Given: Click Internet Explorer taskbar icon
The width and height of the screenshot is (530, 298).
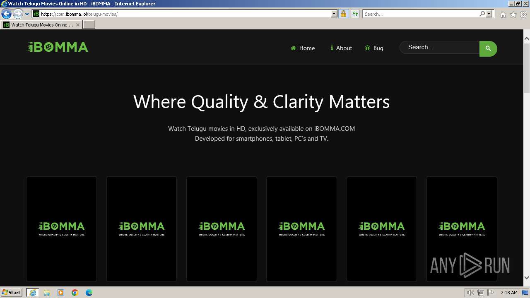Looking at the screenshot, I should (33, 293).
